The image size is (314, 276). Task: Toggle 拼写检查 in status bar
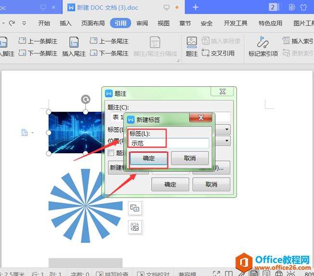[x=112, y=274]
